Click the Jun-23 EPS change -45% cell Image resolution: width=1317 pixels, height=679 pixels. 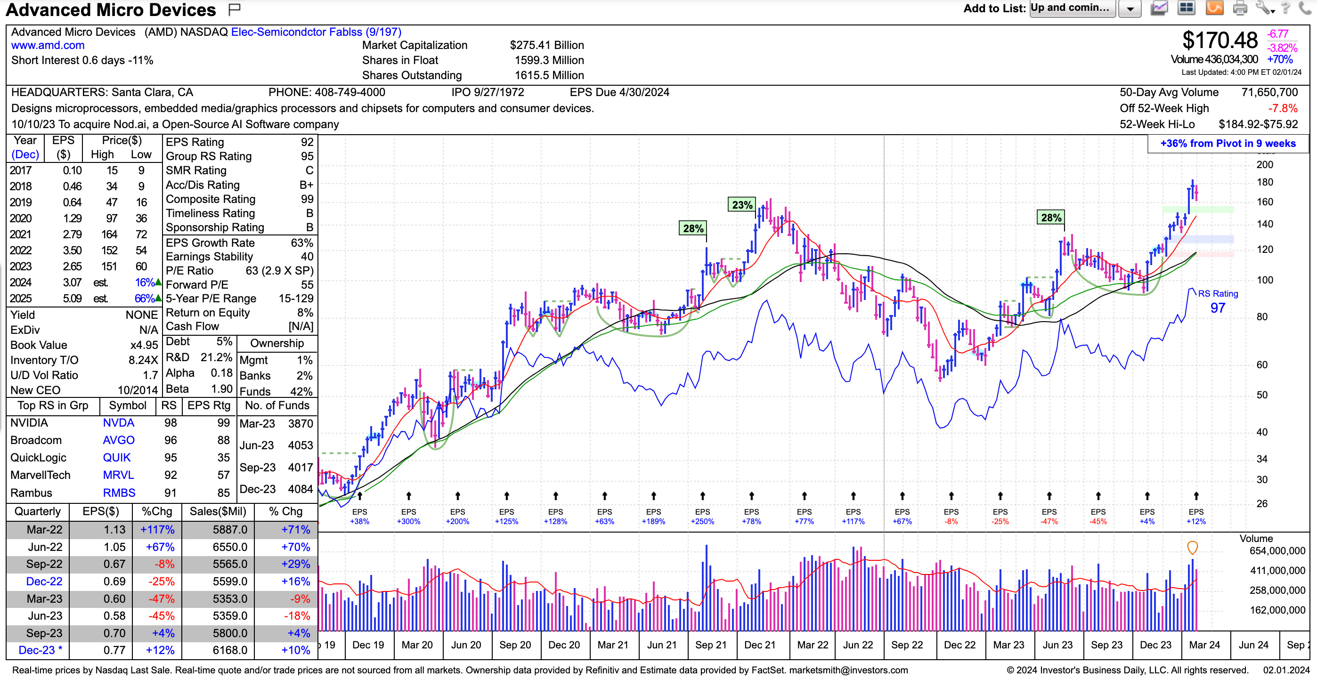pyautogui.click(x=157, y=615)
